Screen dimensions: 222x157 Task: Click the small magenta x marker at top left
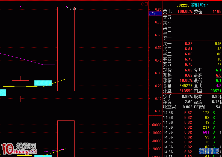pos(20,7)
